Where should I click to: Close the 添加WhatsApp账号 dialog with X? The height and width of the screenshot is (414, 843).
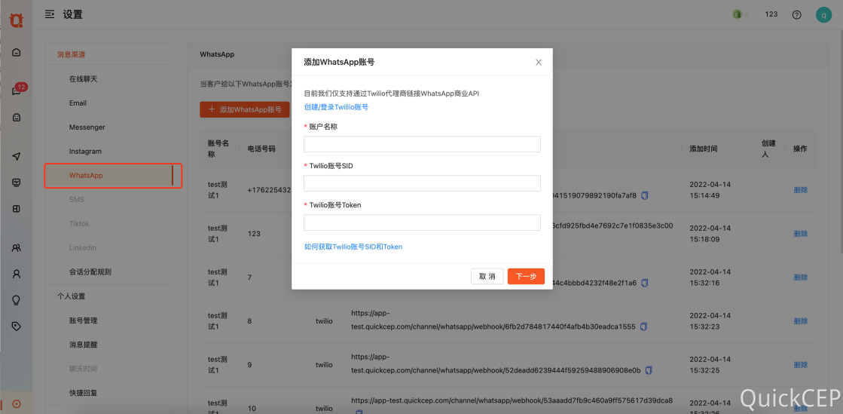539,63
